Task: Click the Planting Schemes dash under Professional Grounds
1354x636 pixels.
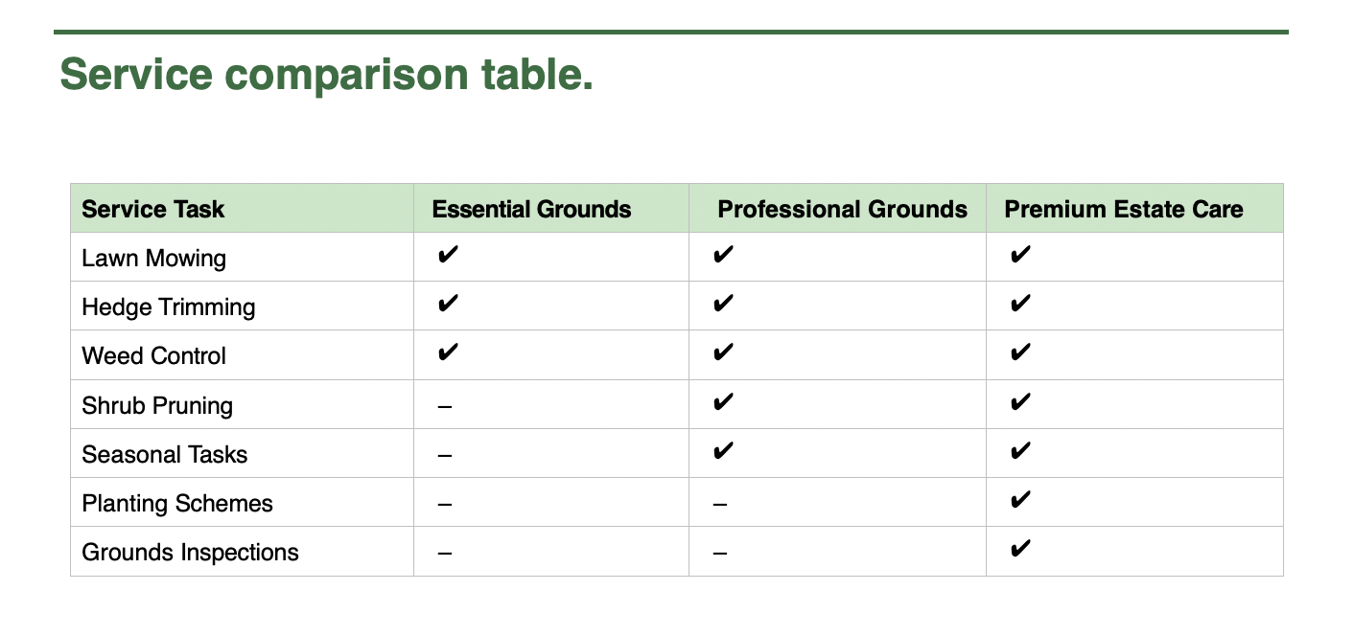Action: 720,504
